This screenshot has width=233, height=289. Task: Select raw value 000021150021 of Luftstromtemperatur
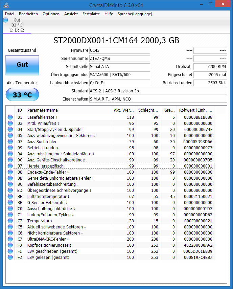click(198, 196)
